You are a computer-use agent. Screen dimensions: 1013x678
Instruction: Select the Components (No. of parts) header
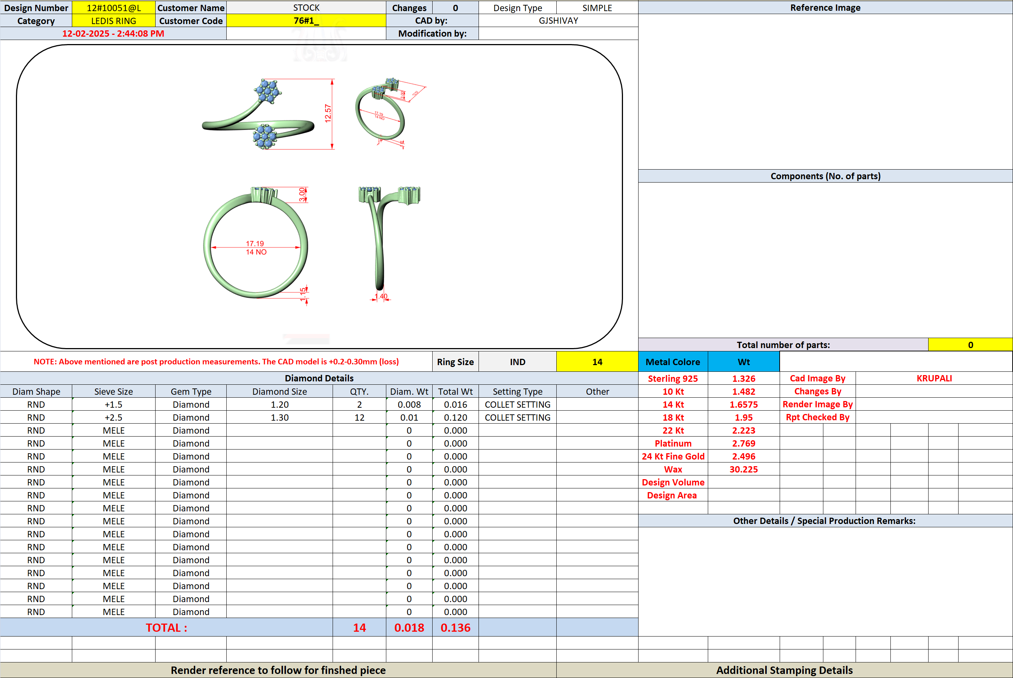point(825,176)
